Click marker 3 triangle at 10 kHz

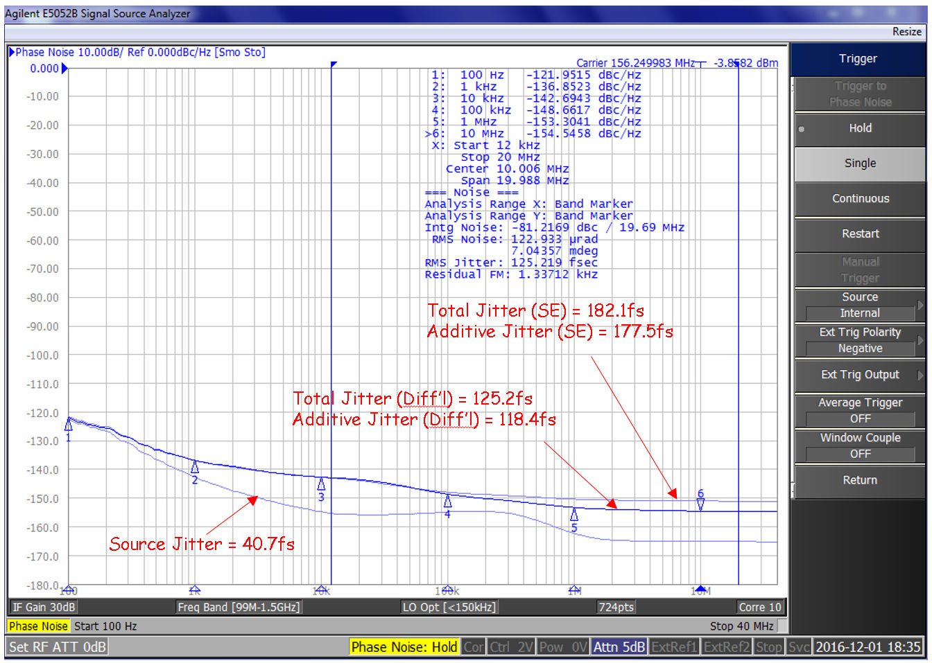(321, 484)
